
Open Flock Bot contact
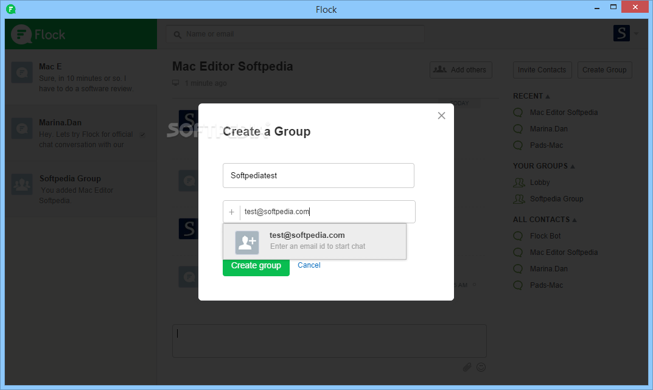545,236
